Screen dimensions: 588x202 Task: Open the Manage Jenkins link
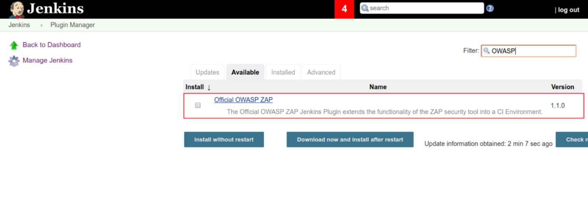(x=47, y=60)
